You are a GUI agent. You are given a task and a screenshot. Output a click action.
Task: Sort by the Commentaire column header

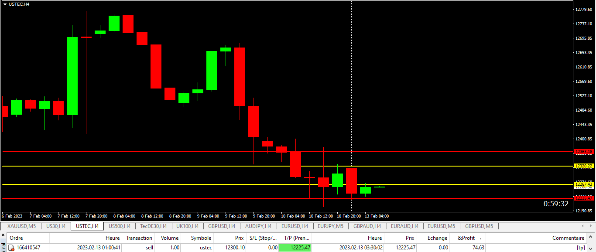536,238
